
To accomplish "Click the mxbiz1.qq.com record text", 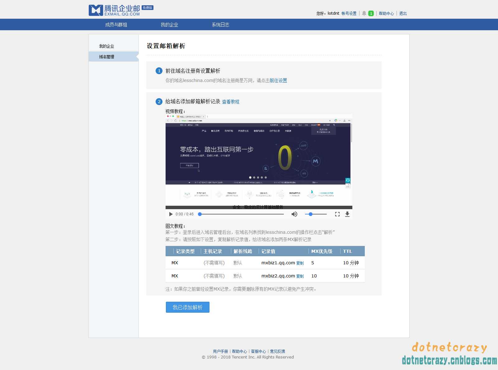I will pos(278,263).
